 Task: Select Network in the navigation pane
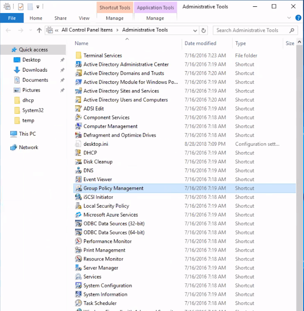click(29, 147)
